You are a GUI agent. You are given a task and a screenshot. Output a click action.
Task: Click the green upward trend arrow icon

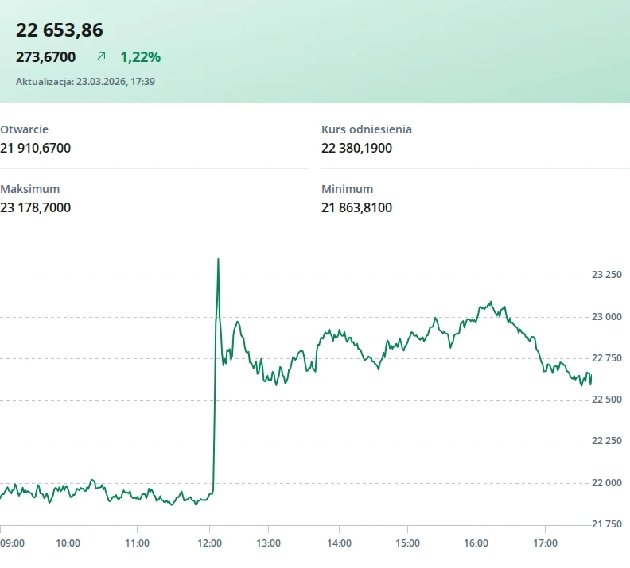click(101, 56)
